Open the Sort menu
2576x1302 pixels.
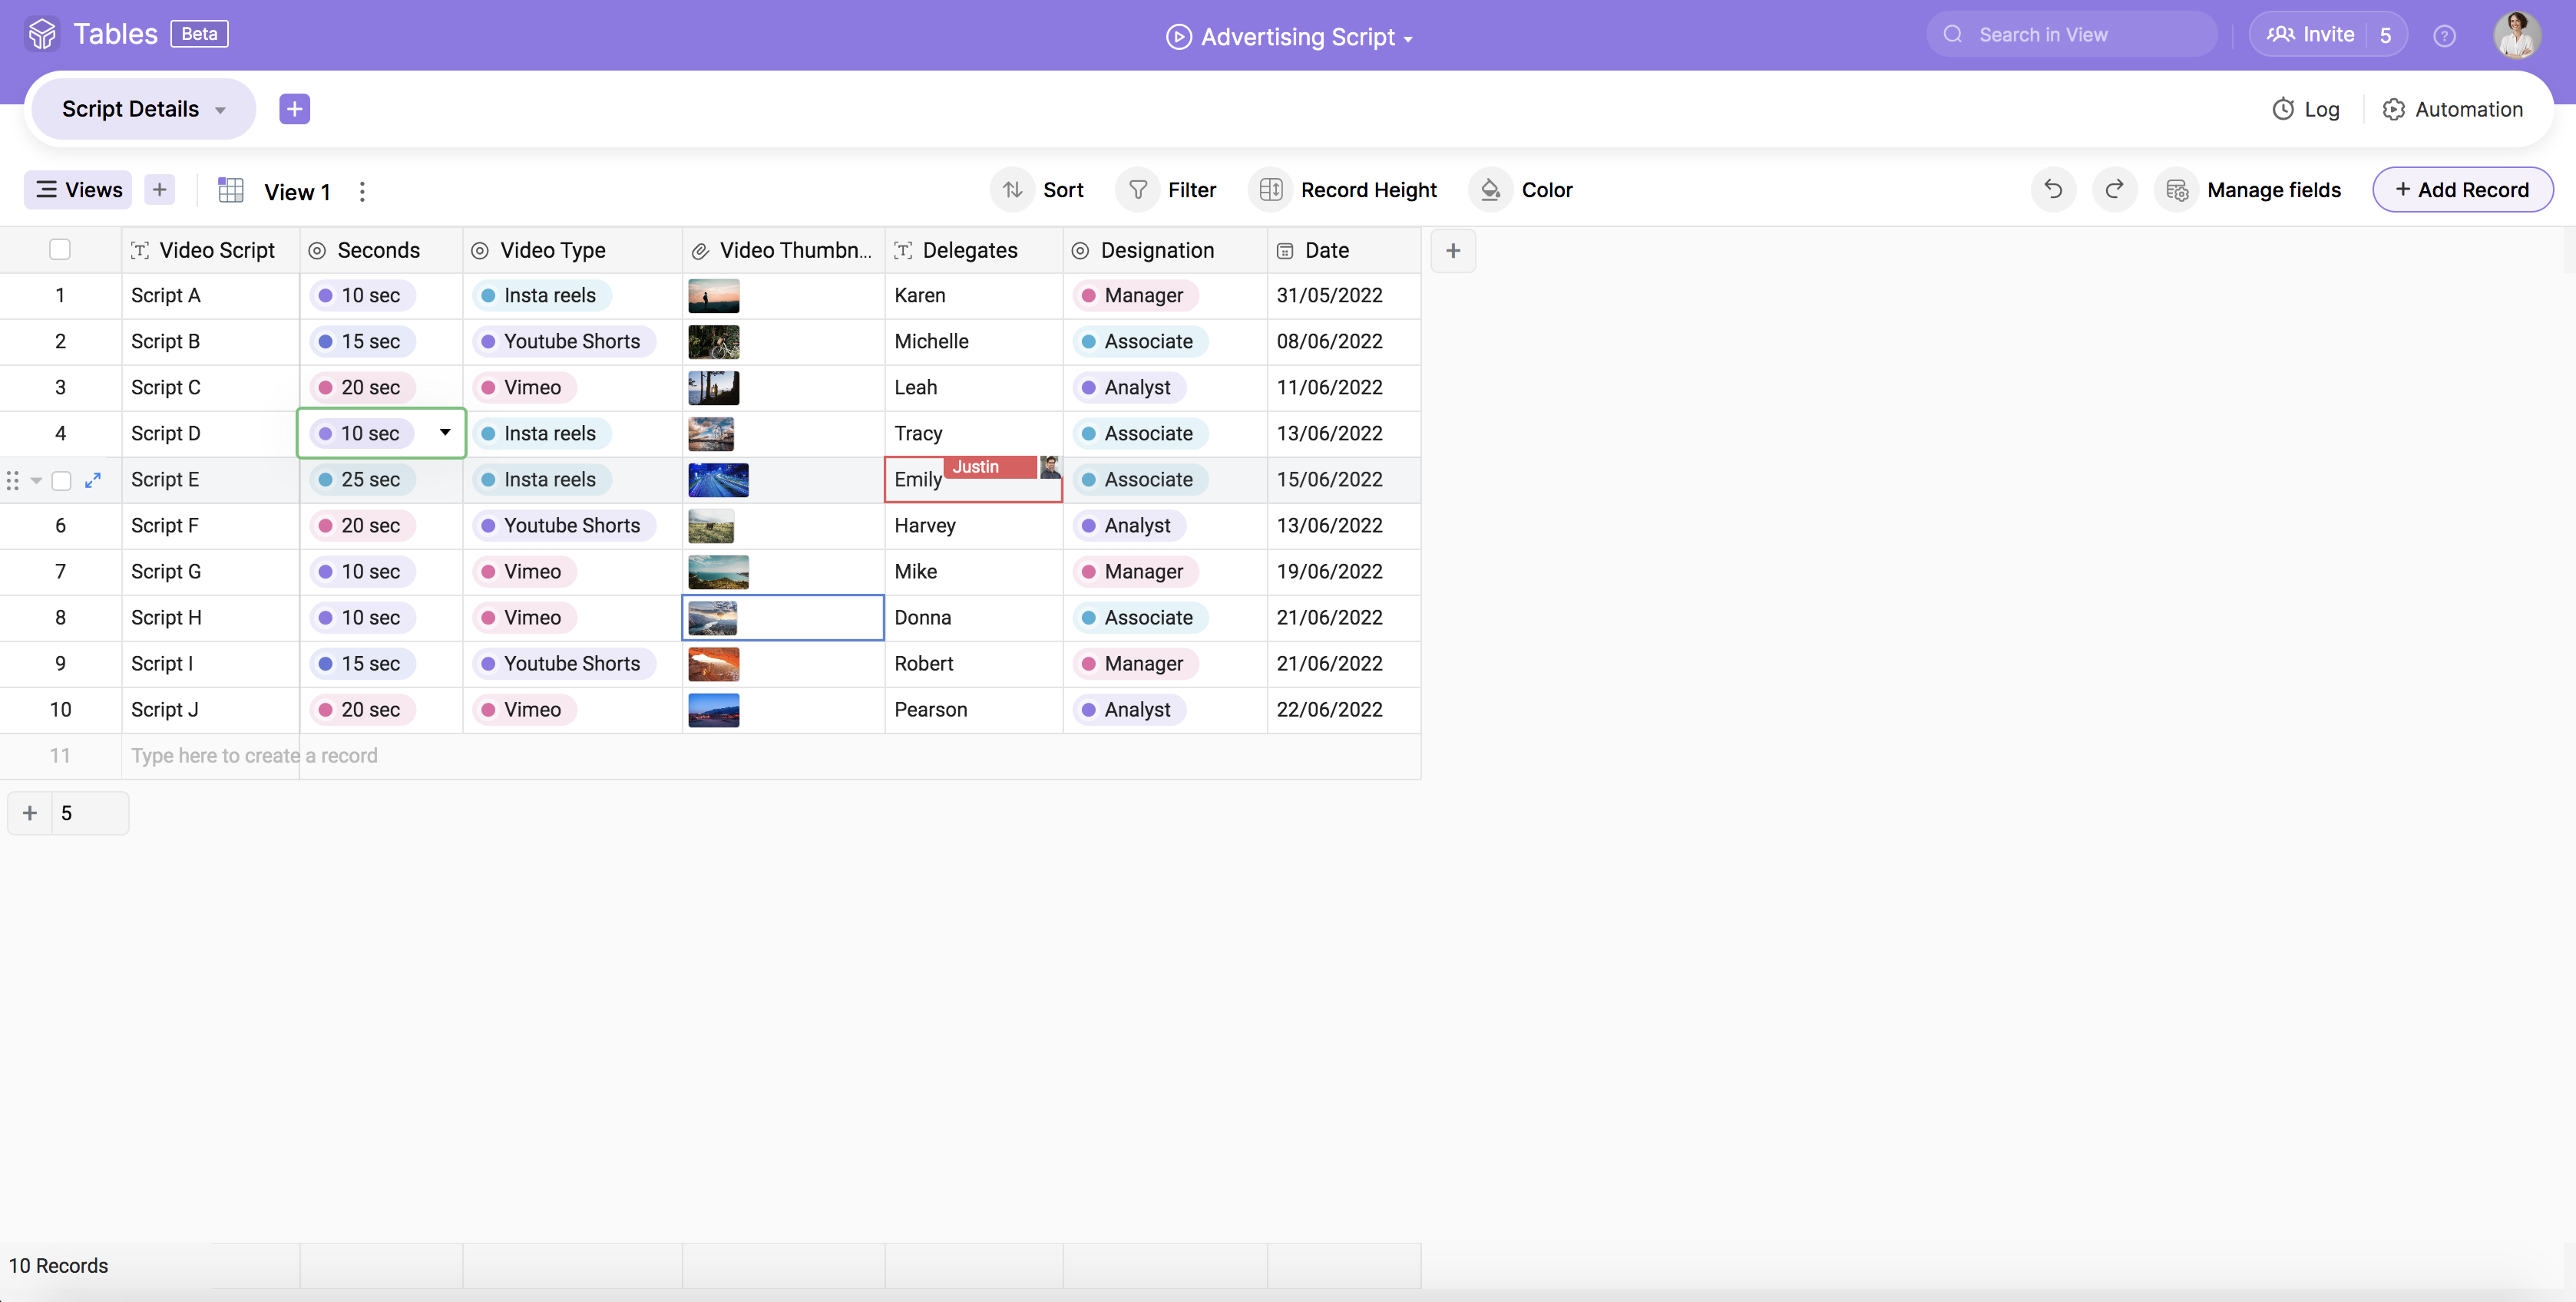[x=1044, y=190]
